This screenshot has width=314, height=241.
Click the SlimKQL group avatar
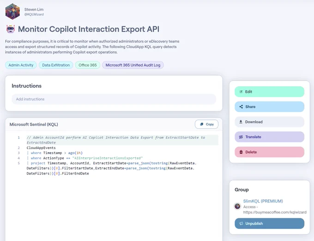[237, 206]
